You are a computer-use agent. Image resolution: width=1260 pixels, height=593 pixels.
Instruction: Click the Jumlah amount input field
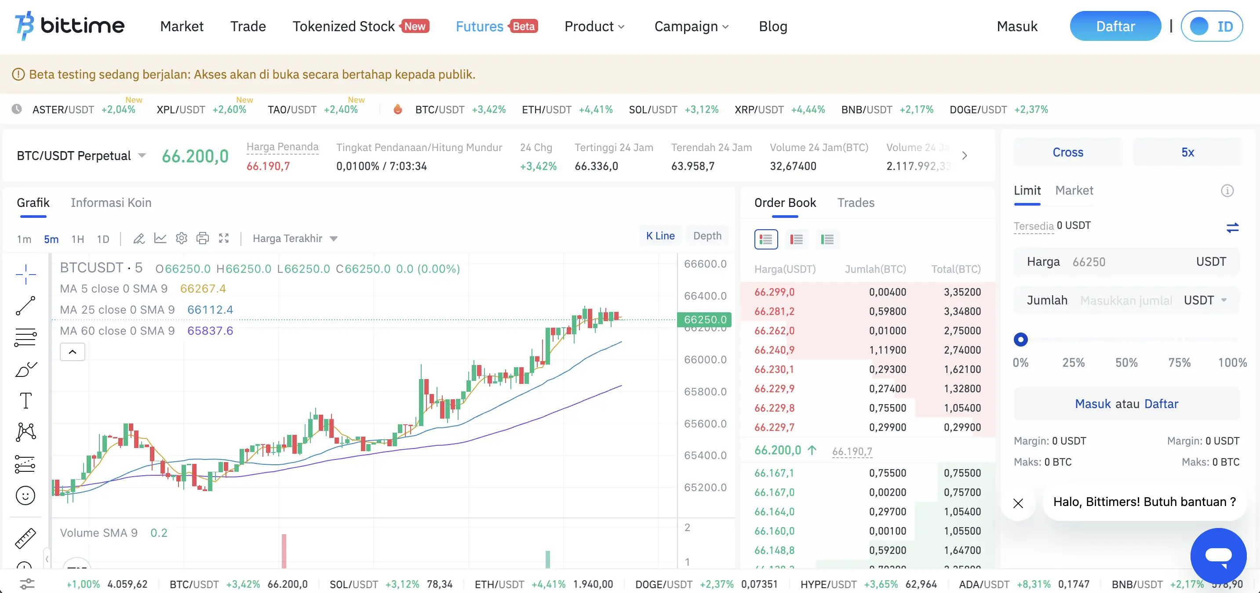(x=1126, y=300)
